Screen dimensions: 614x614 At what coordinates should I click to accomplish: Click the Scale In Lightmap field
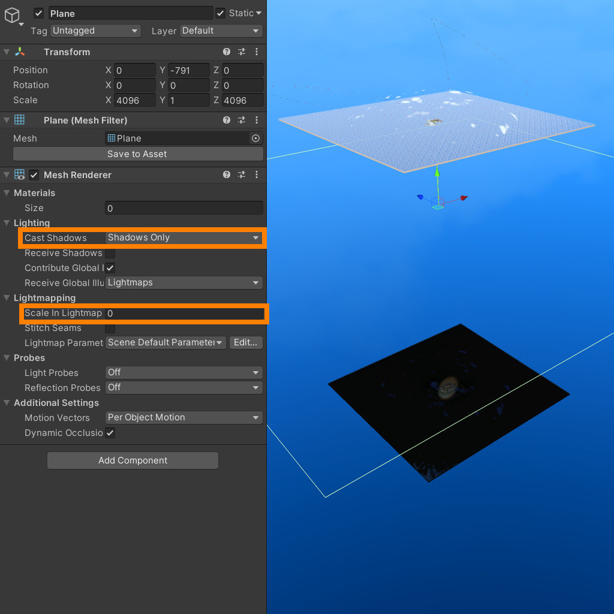click(185, 313)
